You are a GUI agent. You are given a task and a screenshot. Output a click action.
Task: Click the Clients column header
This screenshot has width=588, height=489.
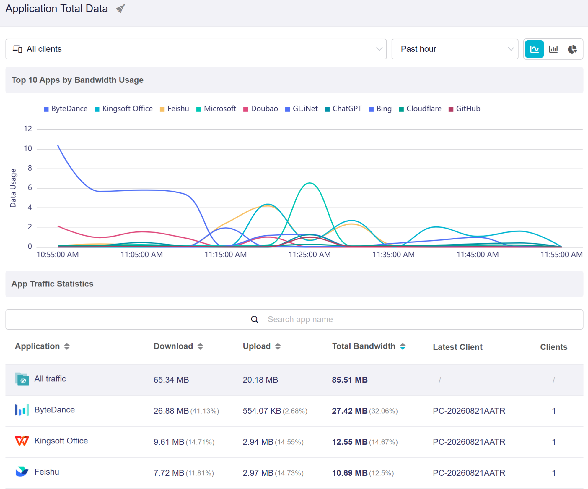(554, 347)
